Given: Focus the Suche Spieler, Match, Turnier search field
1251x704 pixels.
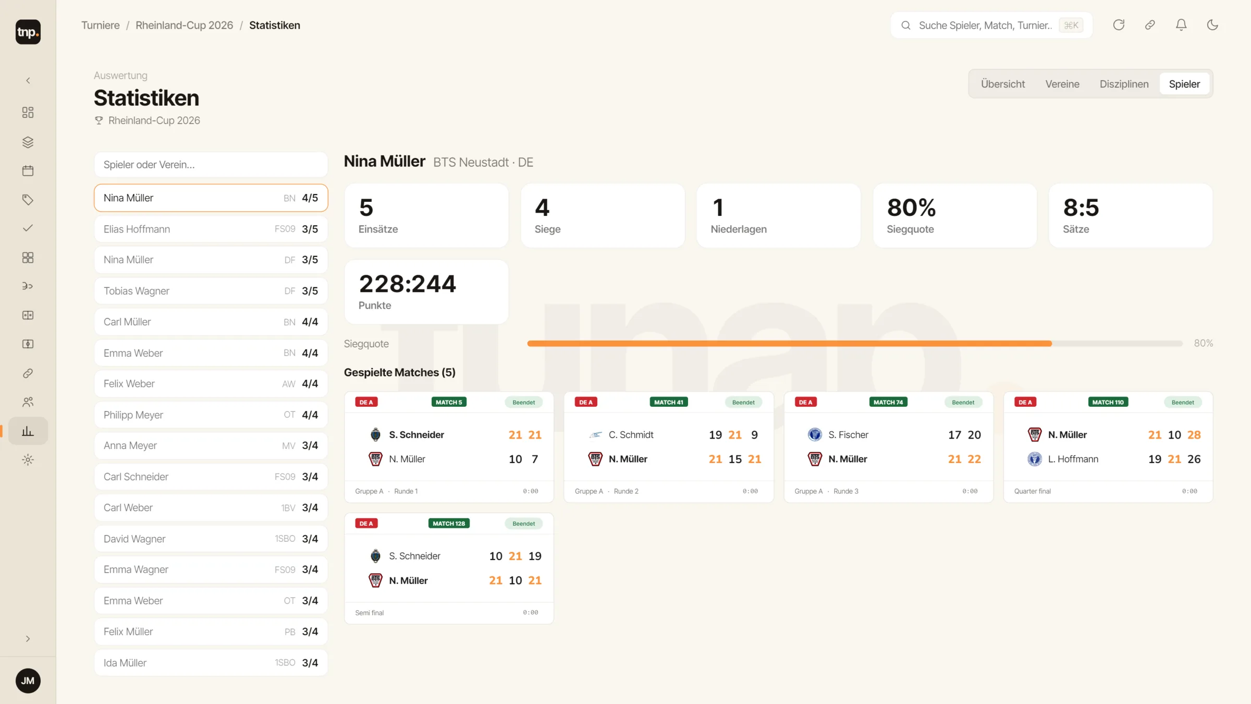Looking at the screenshot, I should (991, 25).
